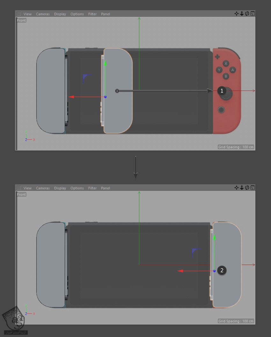The height and width of the screenshot is (337, 271).
Task: Toggle the active view icon in bottom viewport
Action: (x=253, y=188)
